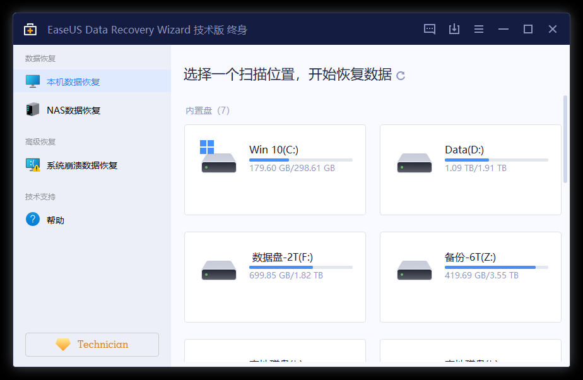The height and width of the screenshot is (380, 583).
Task: Select the Win 10(C:) drive card
Action: click(x=275, y=170)
